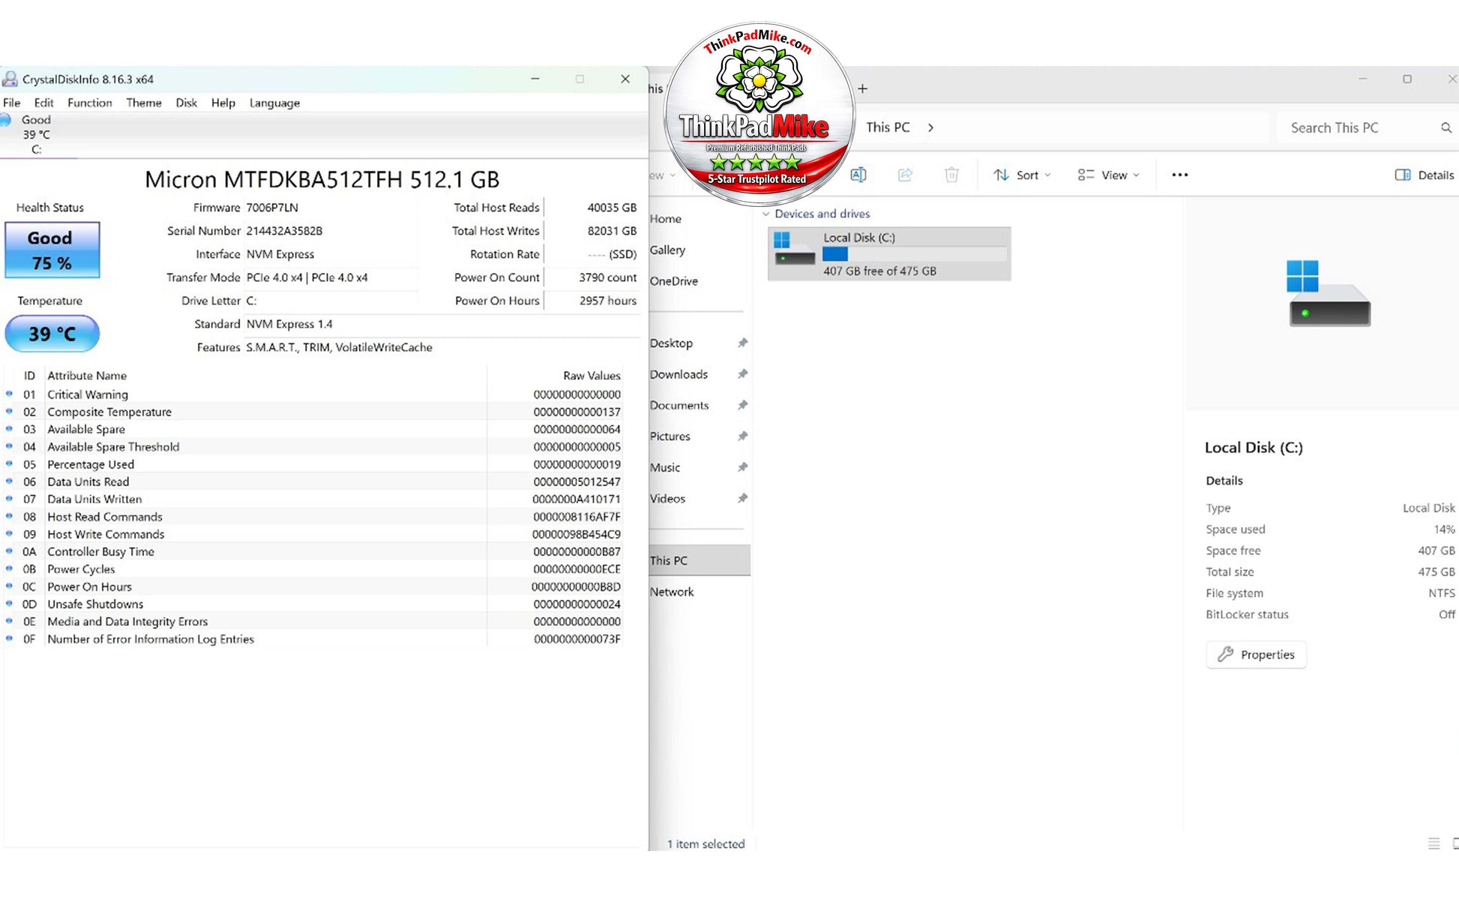Open the Sort dropdown in Explorer

1022,175
